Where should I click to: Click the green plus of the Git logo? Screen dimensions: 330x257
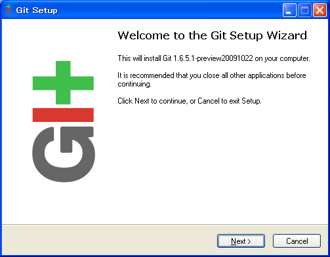[63, 83]
